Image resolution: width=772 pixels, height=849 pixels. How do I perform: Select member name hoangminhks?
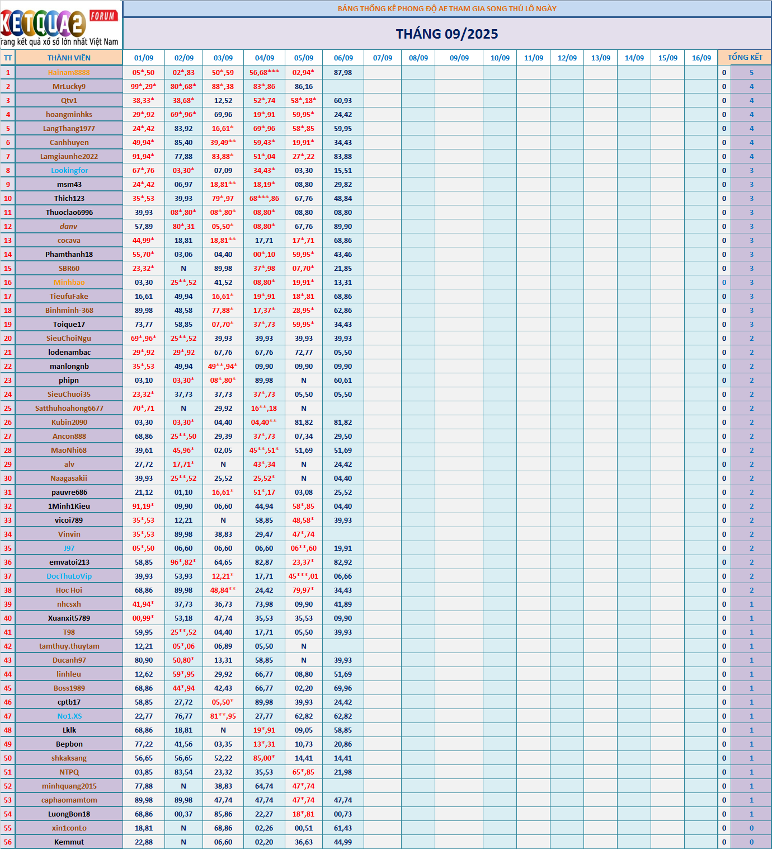[69, 114]
